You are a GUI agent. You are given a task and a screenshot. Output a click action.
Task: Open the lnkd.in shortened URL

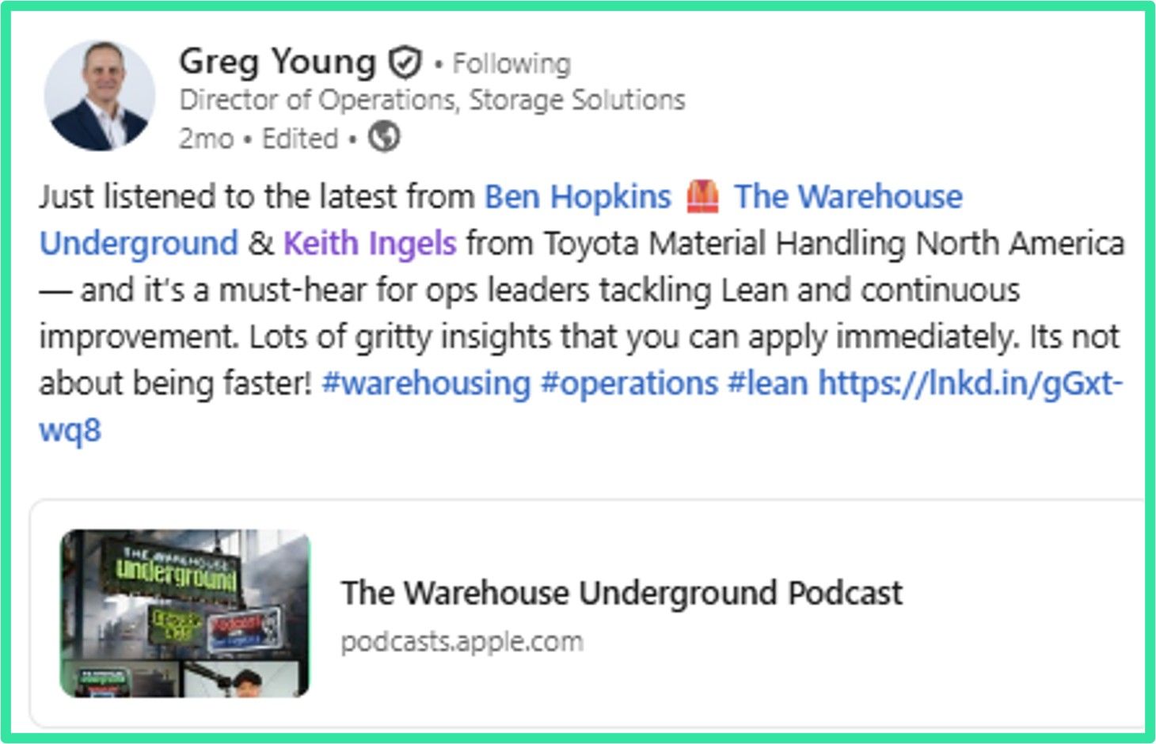click(970, 383)
